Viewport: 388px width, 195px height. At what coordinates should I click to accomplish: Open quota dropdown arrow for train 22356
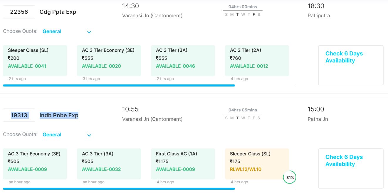tap(89, 32)
